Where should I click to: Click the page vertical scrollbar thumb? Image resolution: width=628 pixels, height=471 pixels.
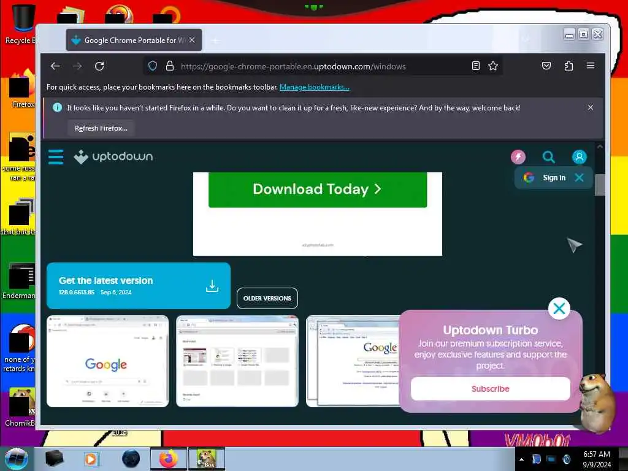point(600,185)
